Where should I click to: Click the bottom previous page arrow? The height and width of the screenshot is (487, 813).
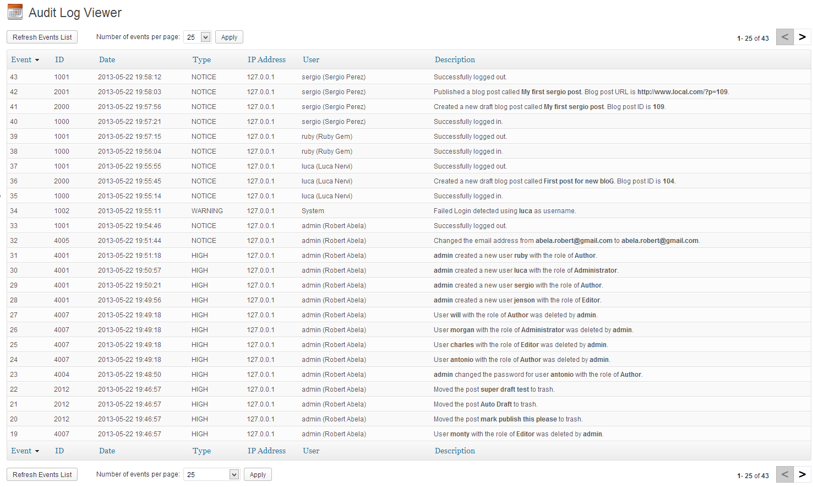[x=784, y=474]
